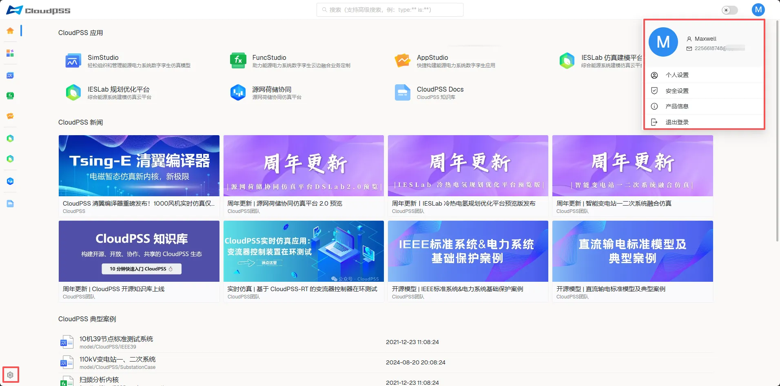Click the 扫频分析内核 case name
Screen dimensions: 780x386
coord(99,379)
